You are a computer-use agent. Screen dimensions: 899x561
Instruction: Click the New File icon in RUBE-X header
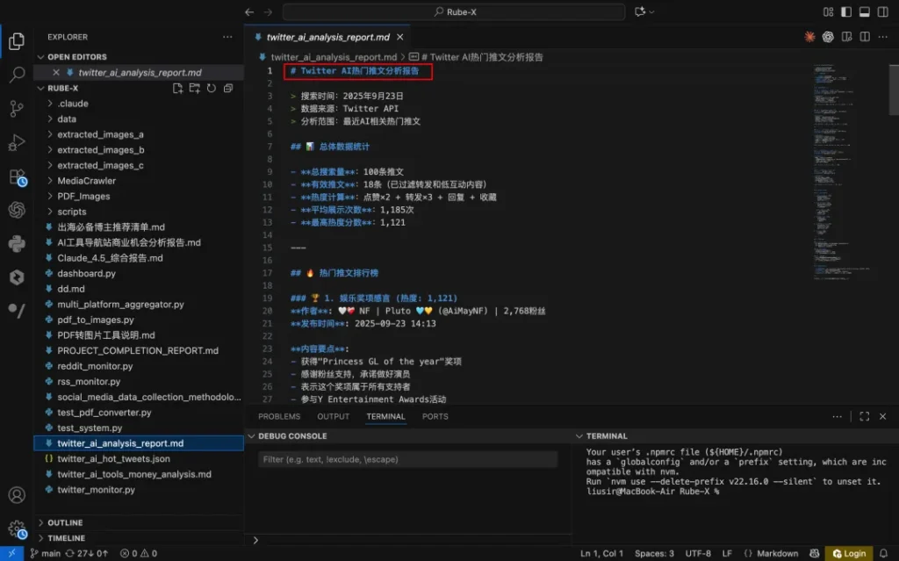coord(178,89)
